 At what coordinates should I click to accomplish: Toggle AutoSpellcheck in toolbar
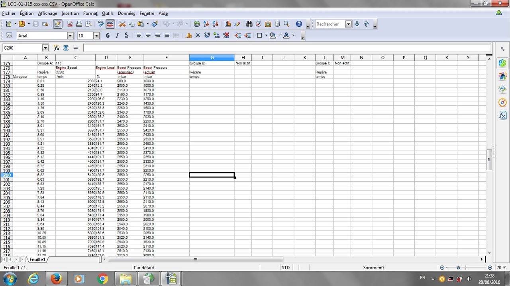[110, 24]
